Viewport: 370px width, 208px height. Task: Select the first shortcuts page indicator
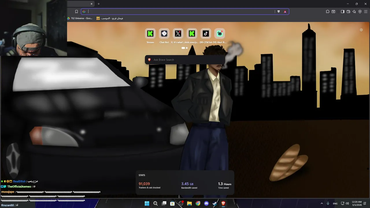pos(183,48)
